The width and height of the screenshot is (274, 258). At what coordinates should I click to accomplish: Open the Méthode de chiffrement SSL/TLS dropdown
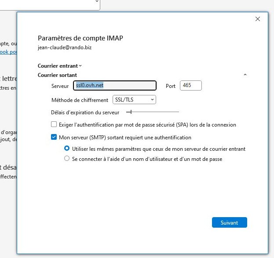pos(134,100)
